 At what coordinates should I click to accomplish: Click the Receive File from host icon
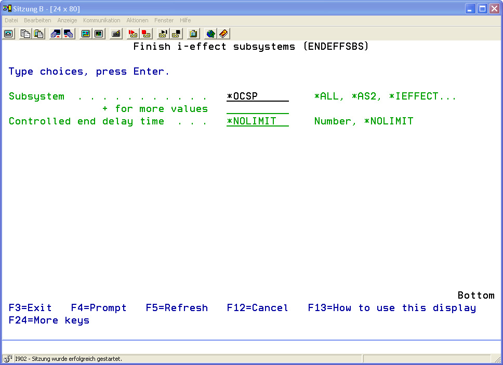pyautogui.click(x=68, y=34)
